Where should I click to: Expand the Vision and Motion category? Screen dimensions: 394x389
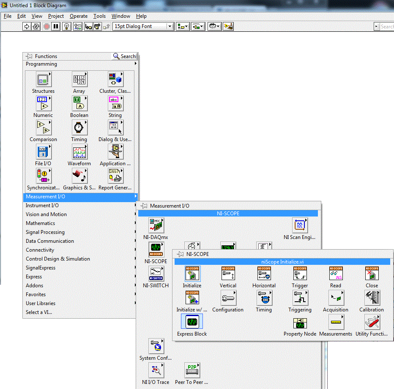80,214
